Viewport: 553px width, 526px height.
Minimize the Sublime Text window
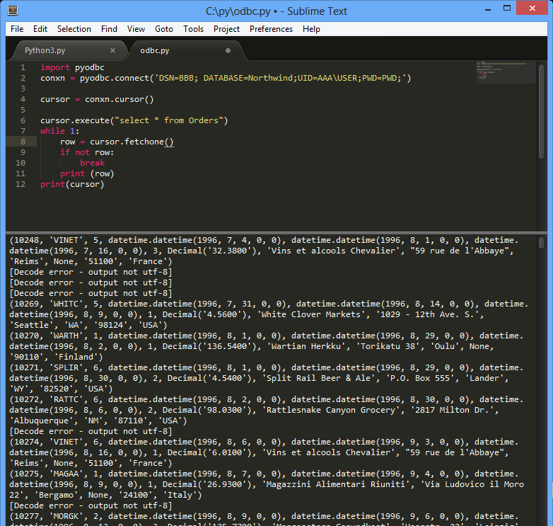click(488, 9)
